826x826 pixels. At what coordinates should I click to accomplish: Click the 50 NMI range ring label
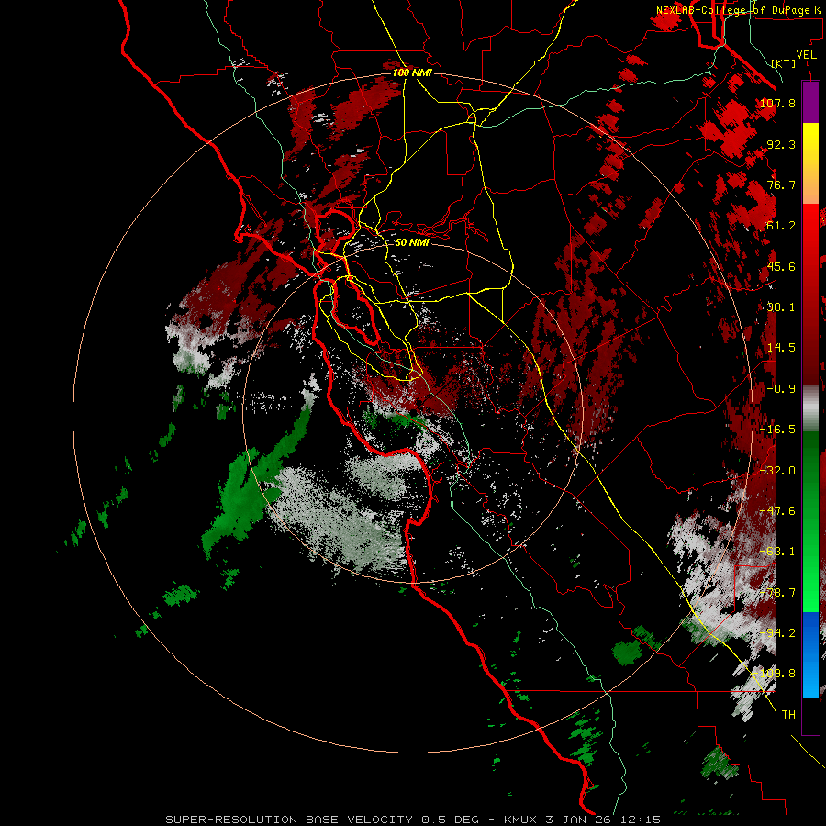[412, 242]
